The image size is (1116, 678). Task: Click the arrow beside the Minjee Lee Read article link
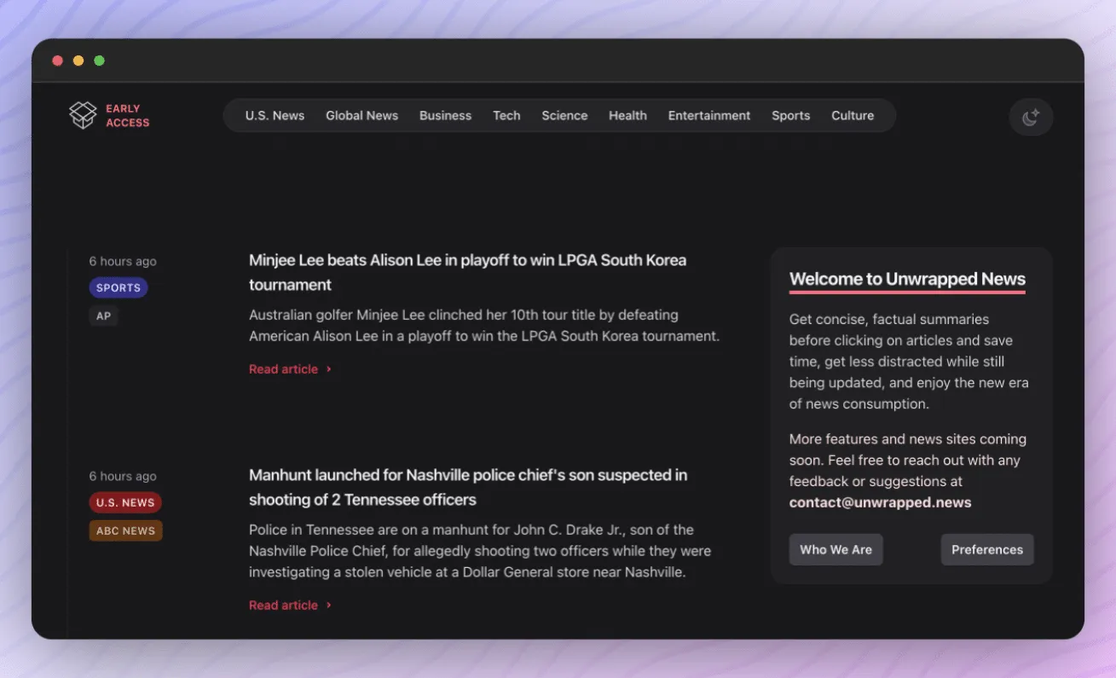[x=329, y=369]
